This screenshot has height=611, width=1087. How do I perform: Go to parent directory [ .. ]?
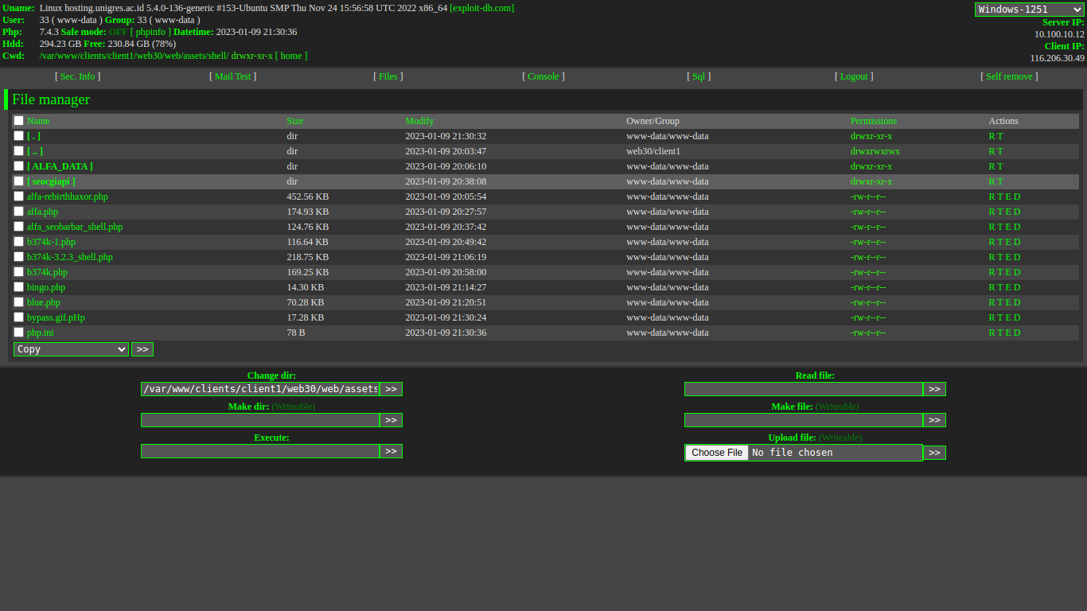tap(35, 151)
